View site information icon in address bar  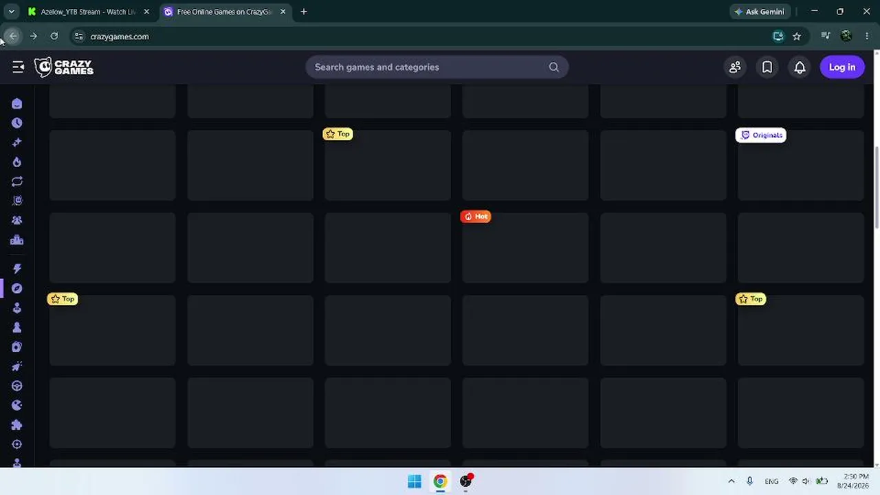78,36
